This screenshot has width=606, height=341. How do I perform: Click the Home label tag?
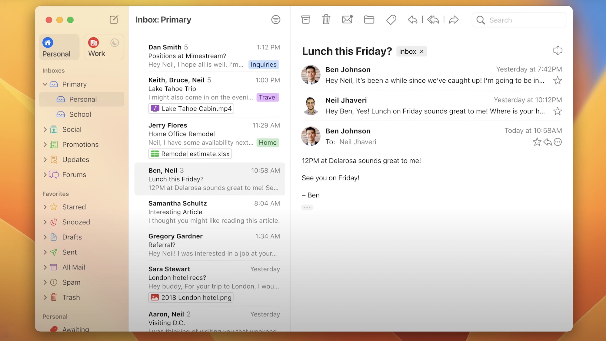pos(268,142)
